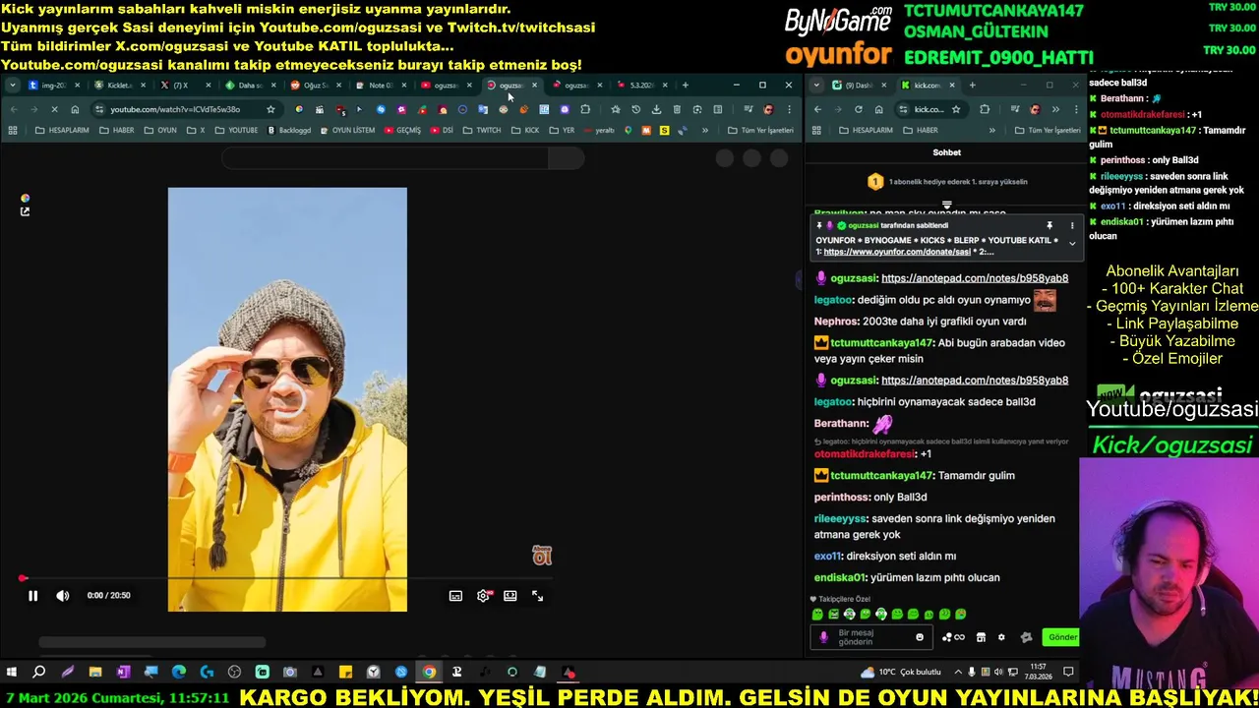Stop loading the YouTube page
The height and width of the screenshot is (708, 1259).
click(x=54, y=109)
